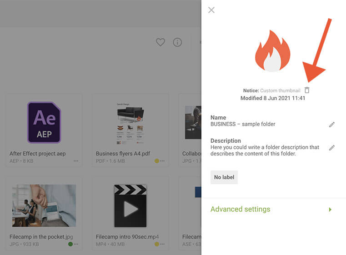Open the No label selector
346x255 pixels.
click(x=224, y=177)
